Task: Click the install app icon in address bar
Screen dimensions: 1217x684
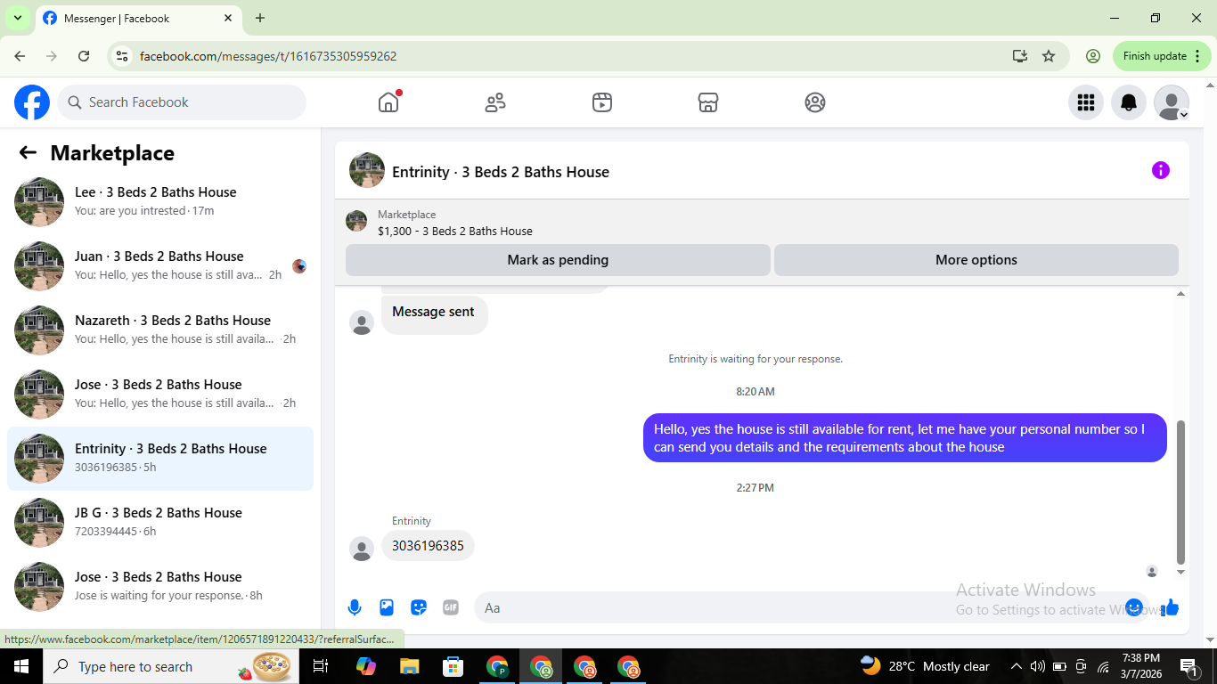Action: 1020,56
